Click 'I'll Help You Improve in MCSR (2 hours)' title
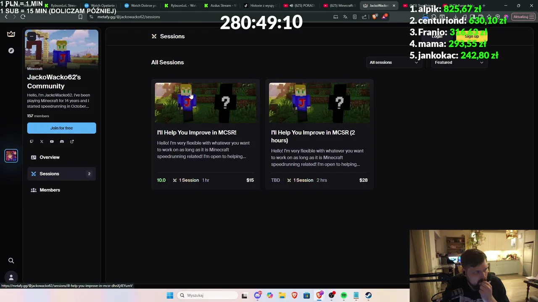 pos(313,136)
